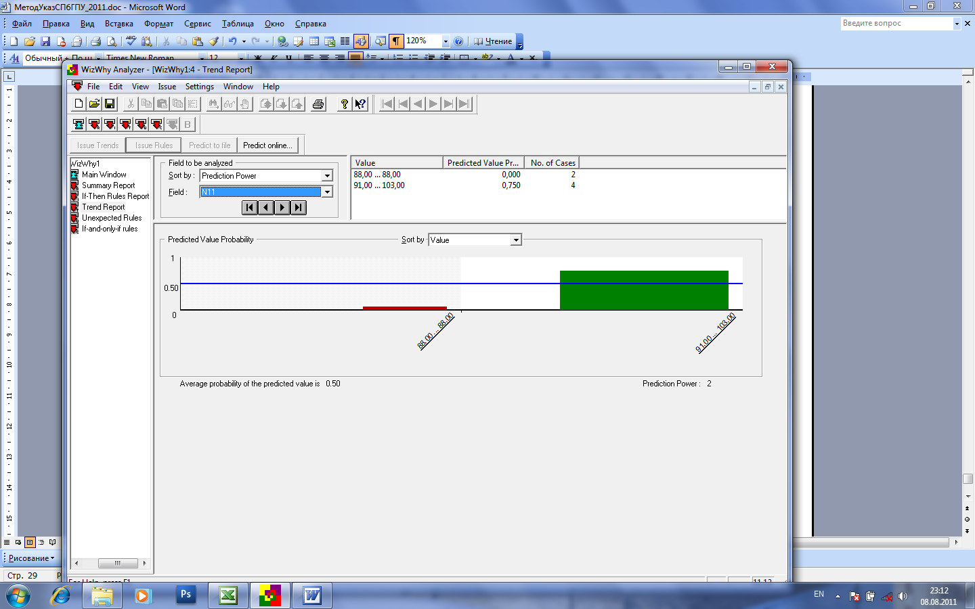Open the Word Таблица menu
The image size is (975, 609).
[x=238, y=24]
